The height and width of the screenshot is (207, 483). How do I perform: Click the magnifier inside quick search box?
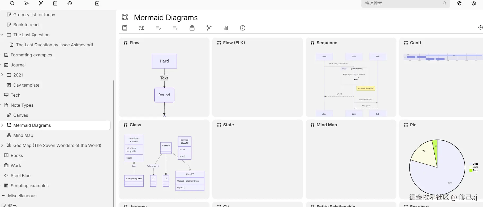(444, 3)
